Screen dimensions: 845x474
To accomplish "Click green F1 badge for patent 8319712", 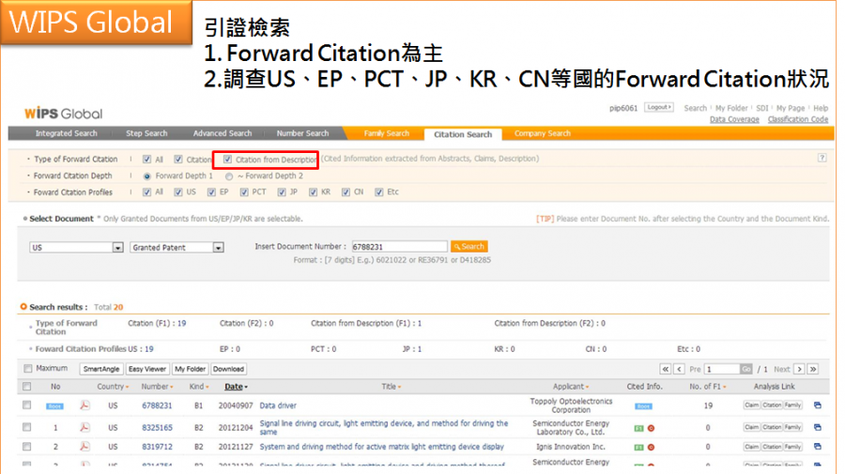I will click(x=638, y=447).
